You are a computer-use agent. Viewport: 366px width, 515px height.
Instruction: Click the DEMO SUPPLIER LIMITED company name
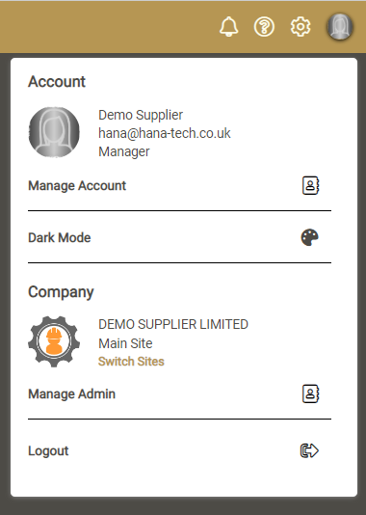(x=173, y=324)
